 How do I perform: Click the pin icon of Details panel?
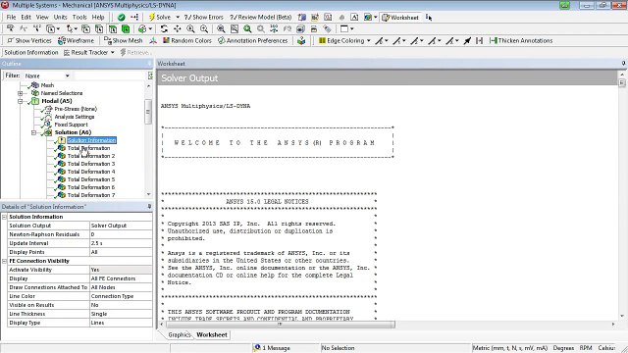[x=149, y=207]
